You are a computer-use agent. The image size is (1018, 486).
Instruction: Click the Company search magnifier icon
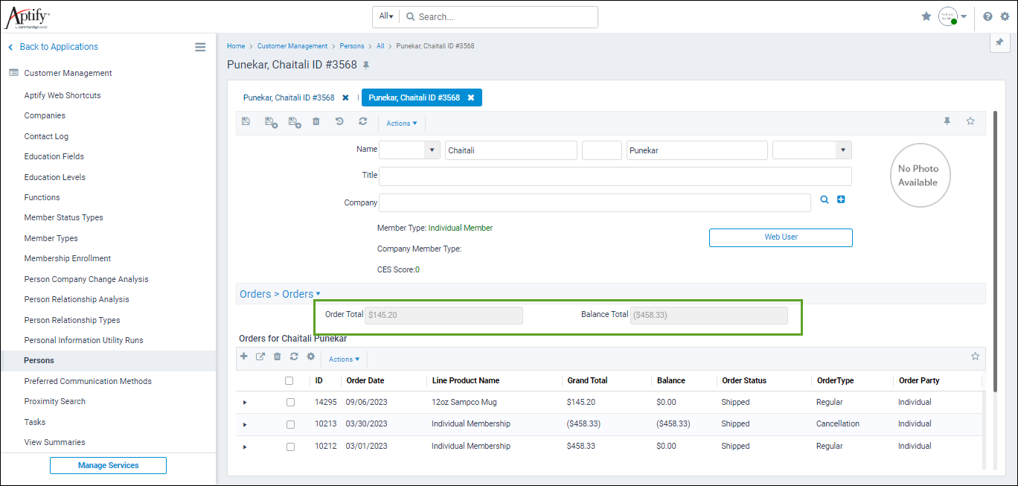(825, 199)
